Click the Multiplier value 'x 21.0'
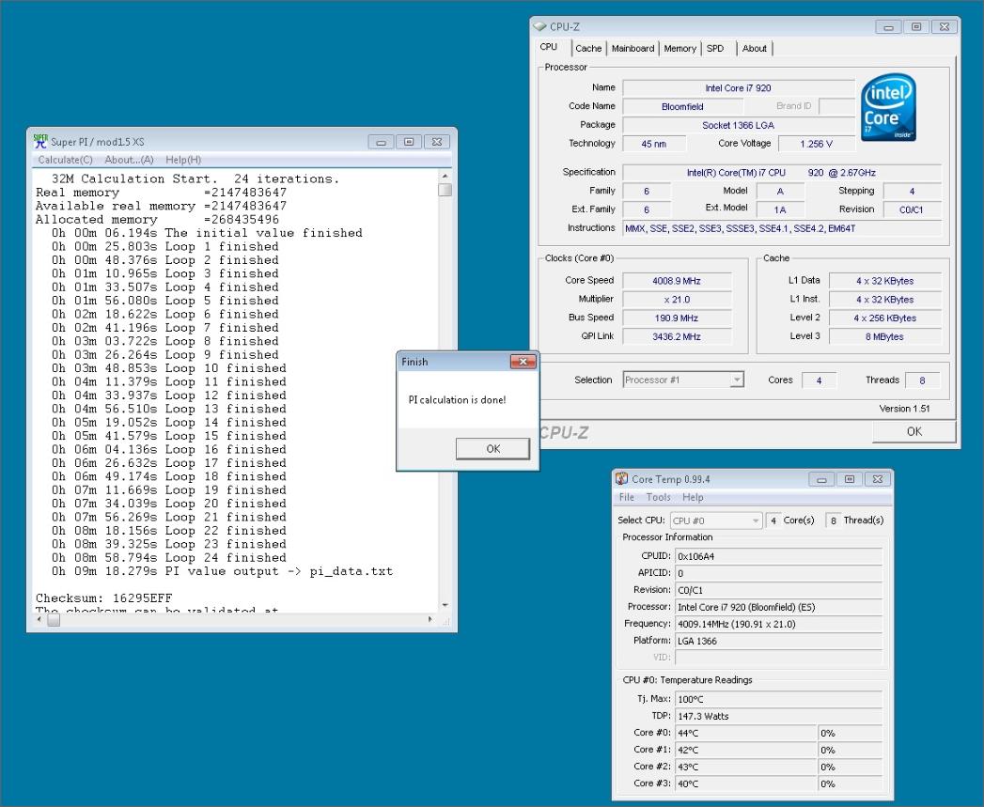This screenshot has height=807, width=984. coord(677,300)
